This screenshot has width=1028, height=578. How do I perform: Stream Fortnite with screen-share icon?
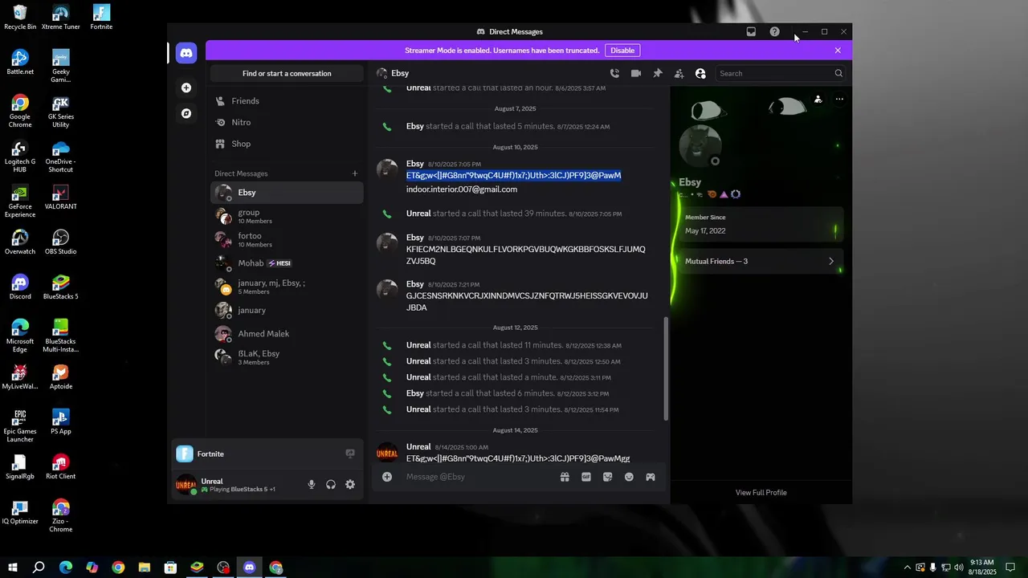pyautogui.click(x=350, y=454)
